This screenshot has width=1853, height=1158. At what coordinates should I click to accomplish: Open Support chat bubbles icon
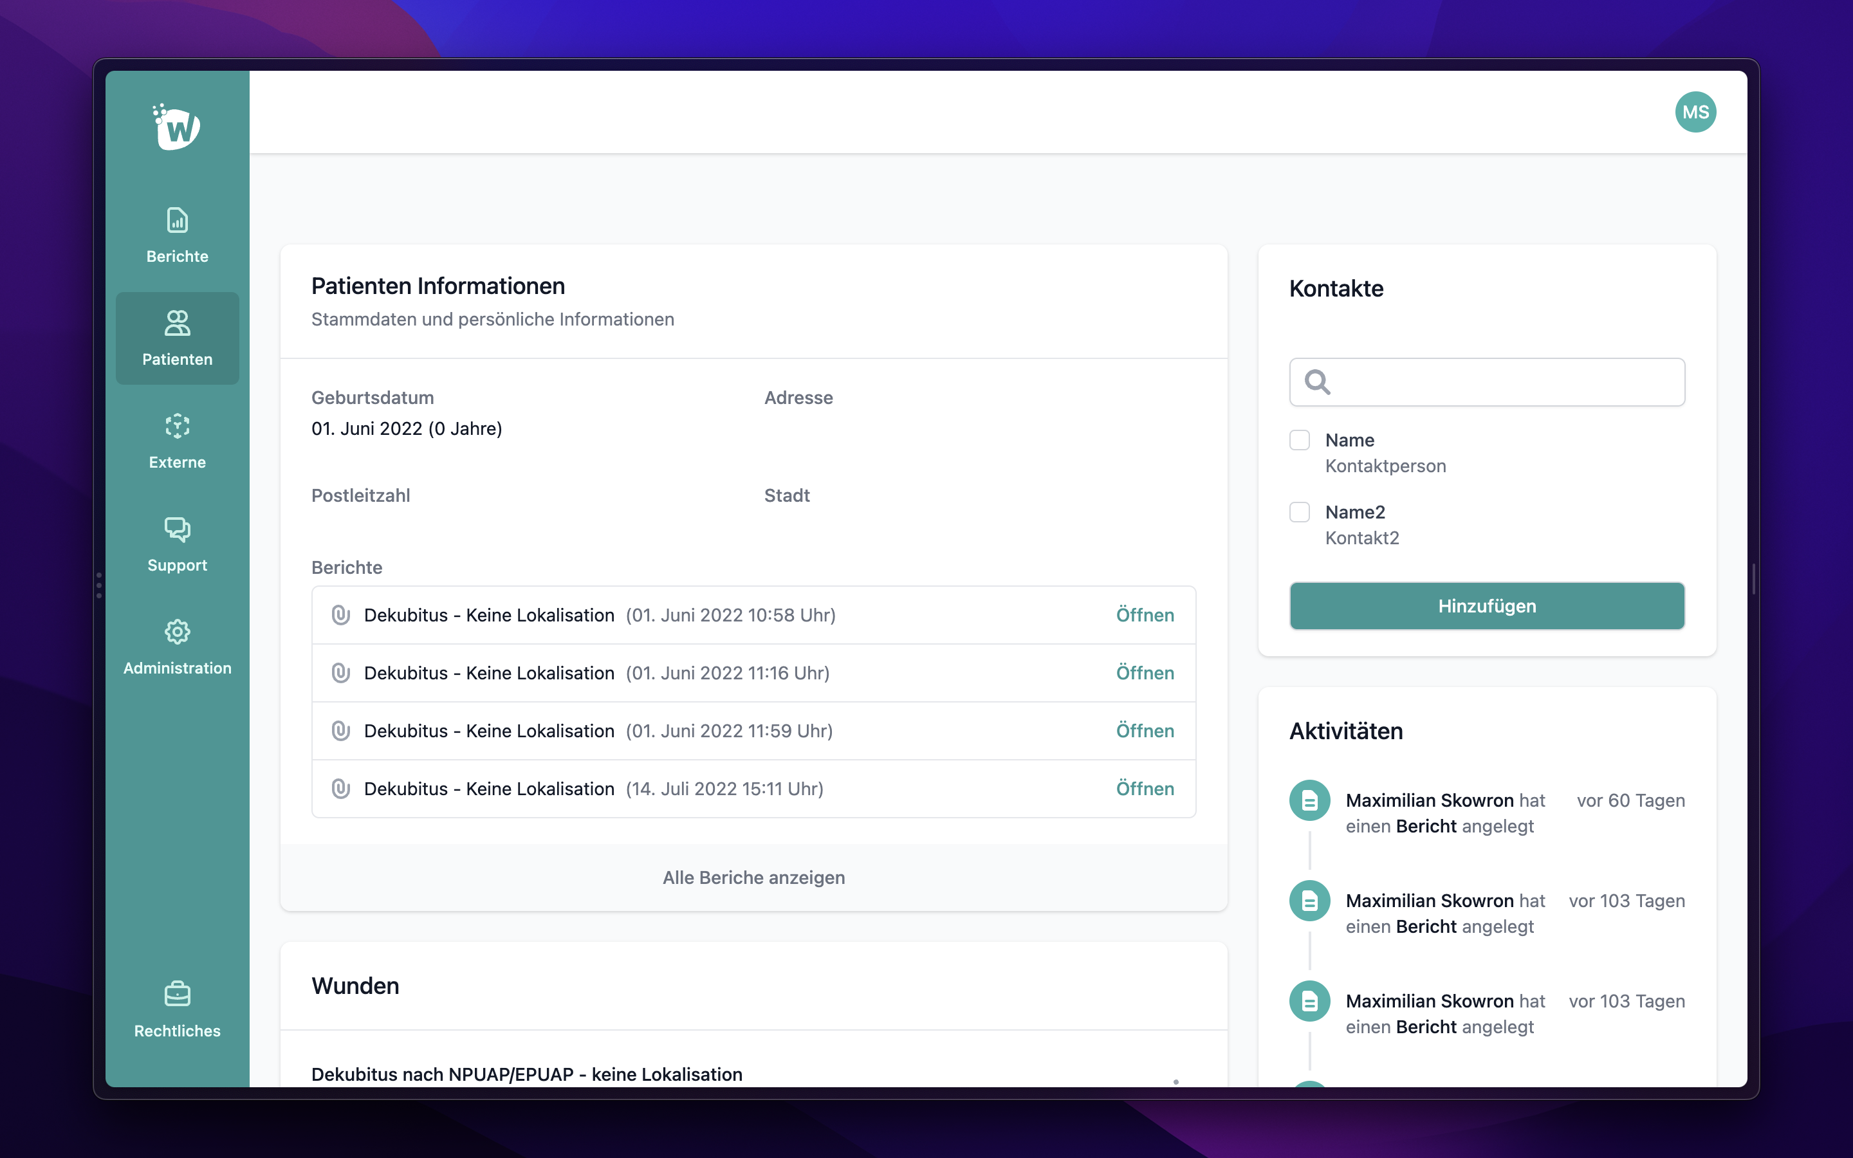(x=177, y=529)
